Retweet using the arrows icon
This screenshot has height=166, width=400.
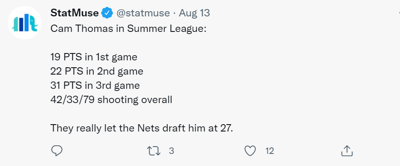(x=154, y=151)
